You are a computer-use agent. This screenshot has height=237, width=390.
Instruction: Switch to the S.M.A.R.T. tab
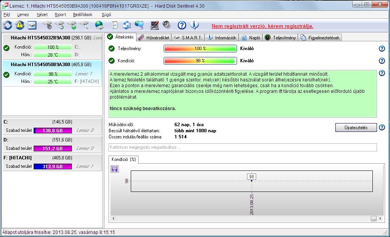[188, 38]
